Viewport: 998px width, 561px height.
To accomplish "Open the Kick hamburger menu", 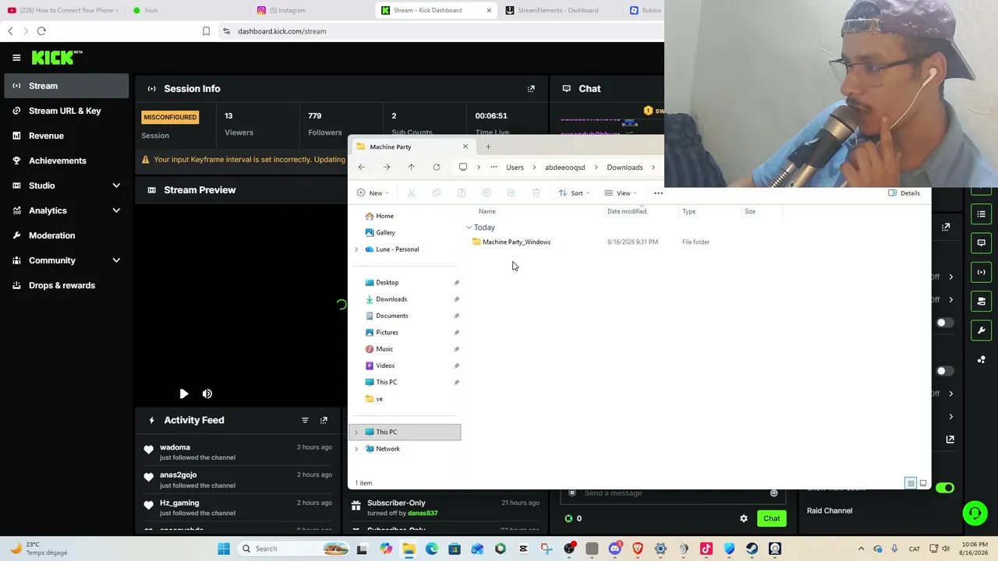I will pos(16,58).
